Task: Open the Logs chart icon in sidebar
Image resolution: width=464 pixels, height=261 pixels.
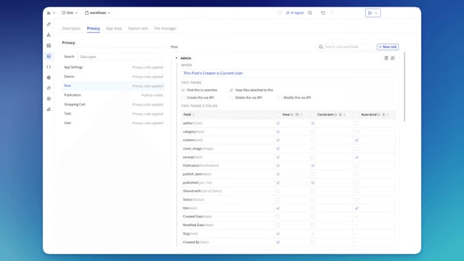Action: point(49,109)
